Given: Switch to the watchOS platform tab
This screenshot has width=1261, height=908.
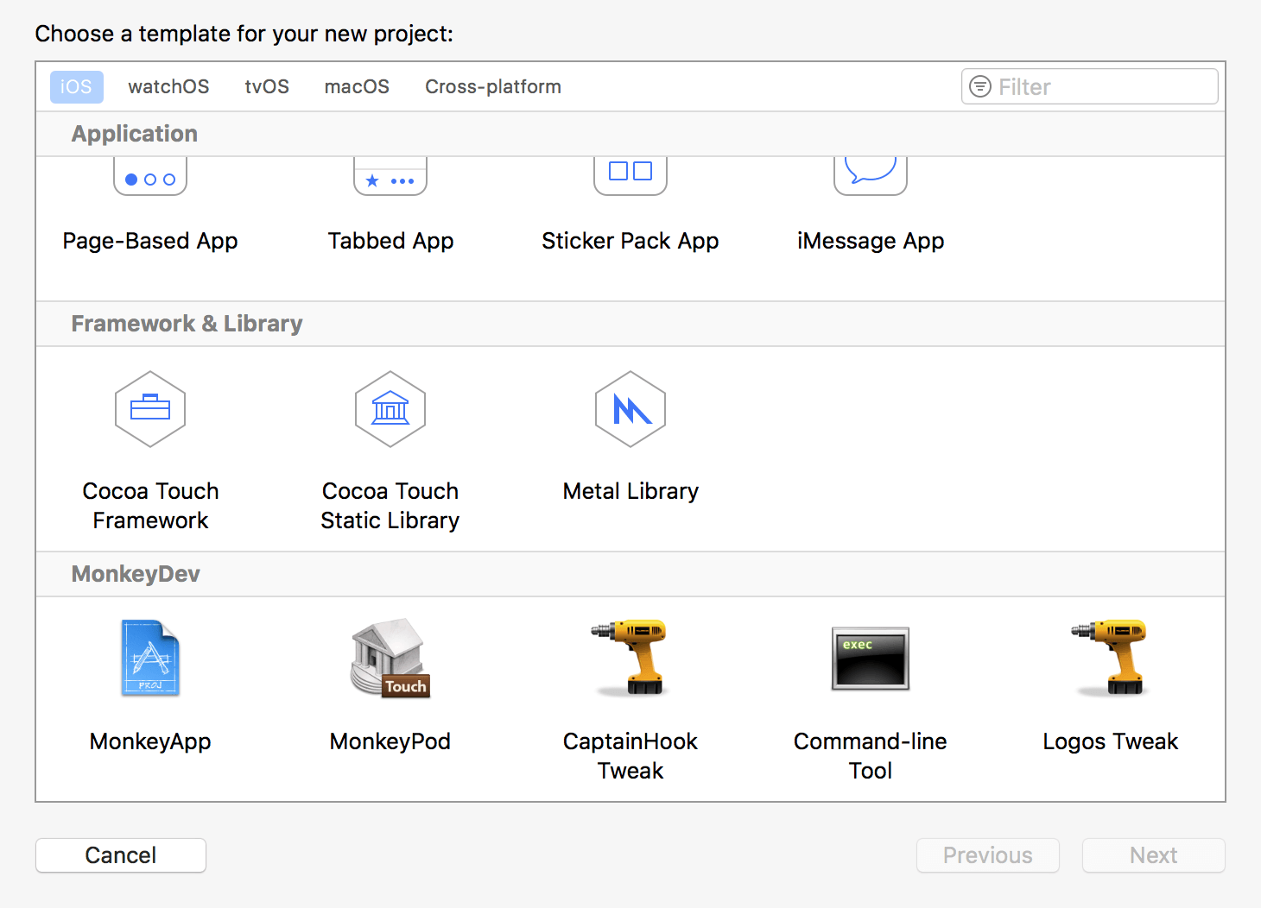Looking at the screenshot, I should tap(168, 87).
